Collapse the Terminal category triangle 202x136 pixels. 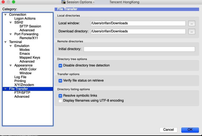pyautogui.click(x=5, y=42)
